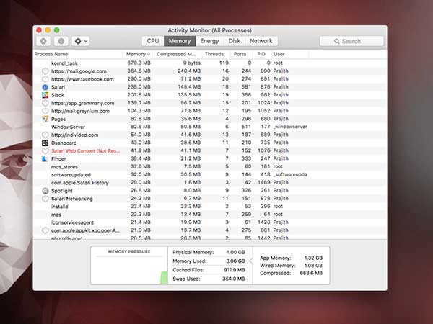Image resolution: width=433 pixels, height=324 pixels.
Task: Click the shield icon beside individed.com
Action: [45, 135]
